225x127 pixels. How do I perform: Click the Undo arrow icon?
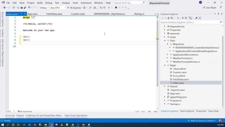click(29, 8)
